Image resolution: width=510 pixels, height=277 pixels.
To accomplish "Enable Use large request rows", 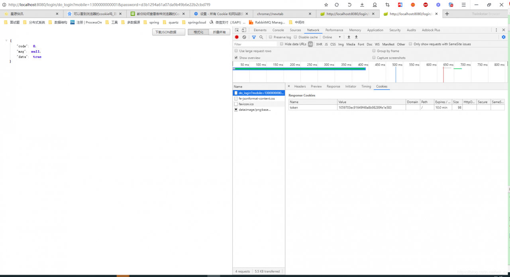I will tap(236, 51).
